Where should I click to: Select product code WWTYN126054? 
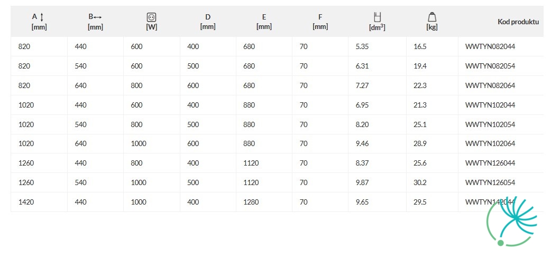490,182
